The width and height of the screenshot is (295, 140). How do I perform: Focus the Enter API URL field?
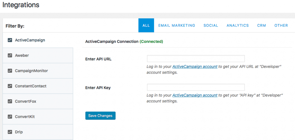pos(196,59)
